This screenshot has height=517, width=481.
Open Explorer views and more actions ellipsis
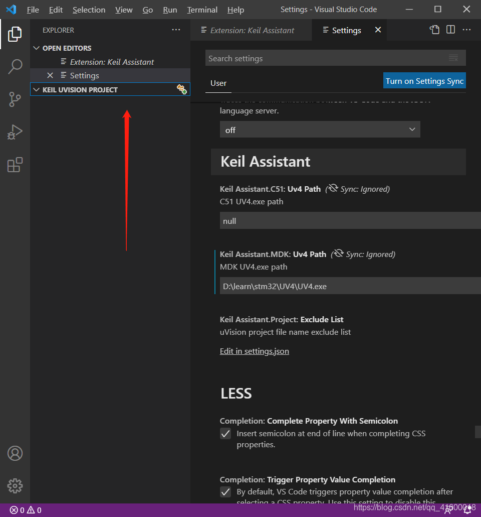coord(176,30)
